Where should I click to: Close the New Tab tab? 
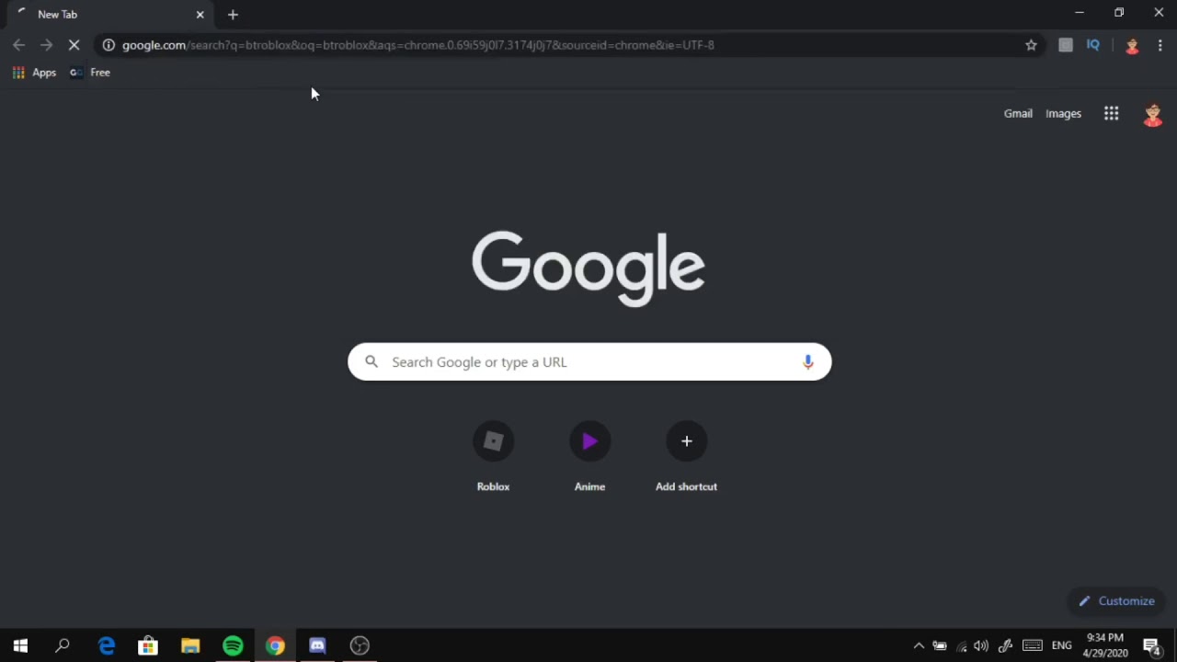pos(200,15)
